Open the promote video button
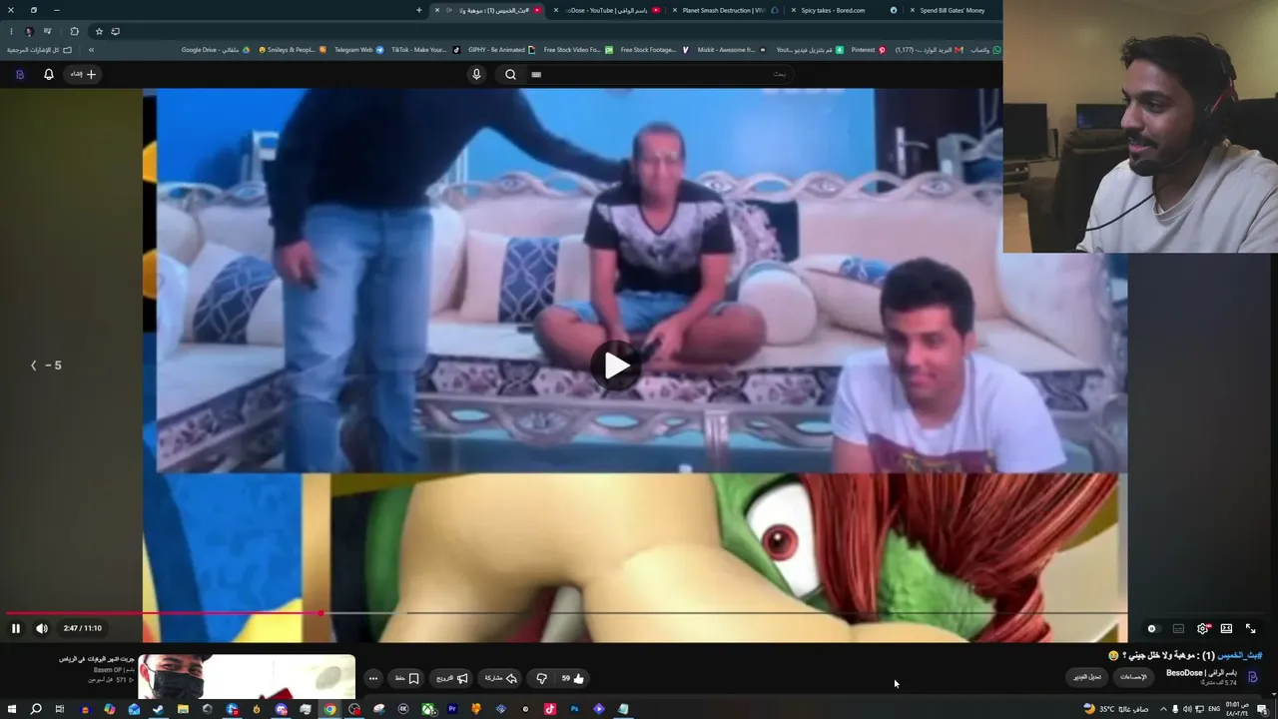 (451, 678)
